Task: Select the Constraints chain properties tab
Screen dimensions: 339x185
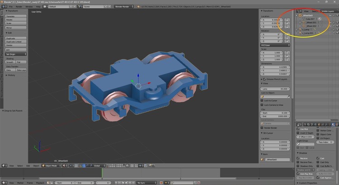Action: (x=323, y=125)
